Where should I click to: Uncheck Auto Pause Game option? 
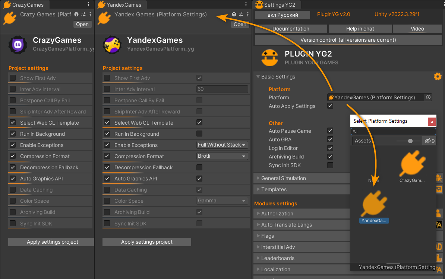pyautogui.click(x=330, y=131)
